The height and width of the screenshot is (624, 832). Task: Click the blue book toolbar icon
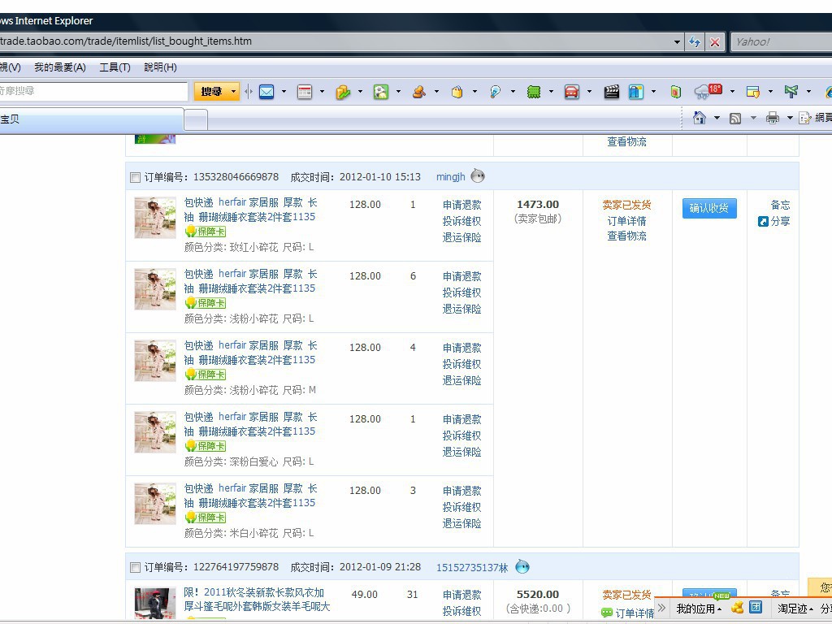635,92
